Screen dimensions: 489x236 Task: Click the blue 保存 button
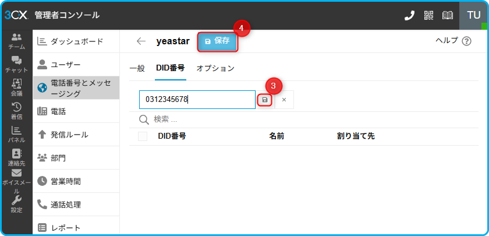(x=217, y=41)
